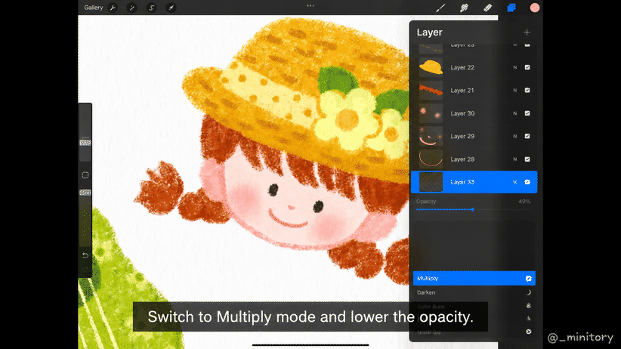The width and height of the screenshot is (621, 349).
Task: Select the Paint brush tool
Action: 440,8
